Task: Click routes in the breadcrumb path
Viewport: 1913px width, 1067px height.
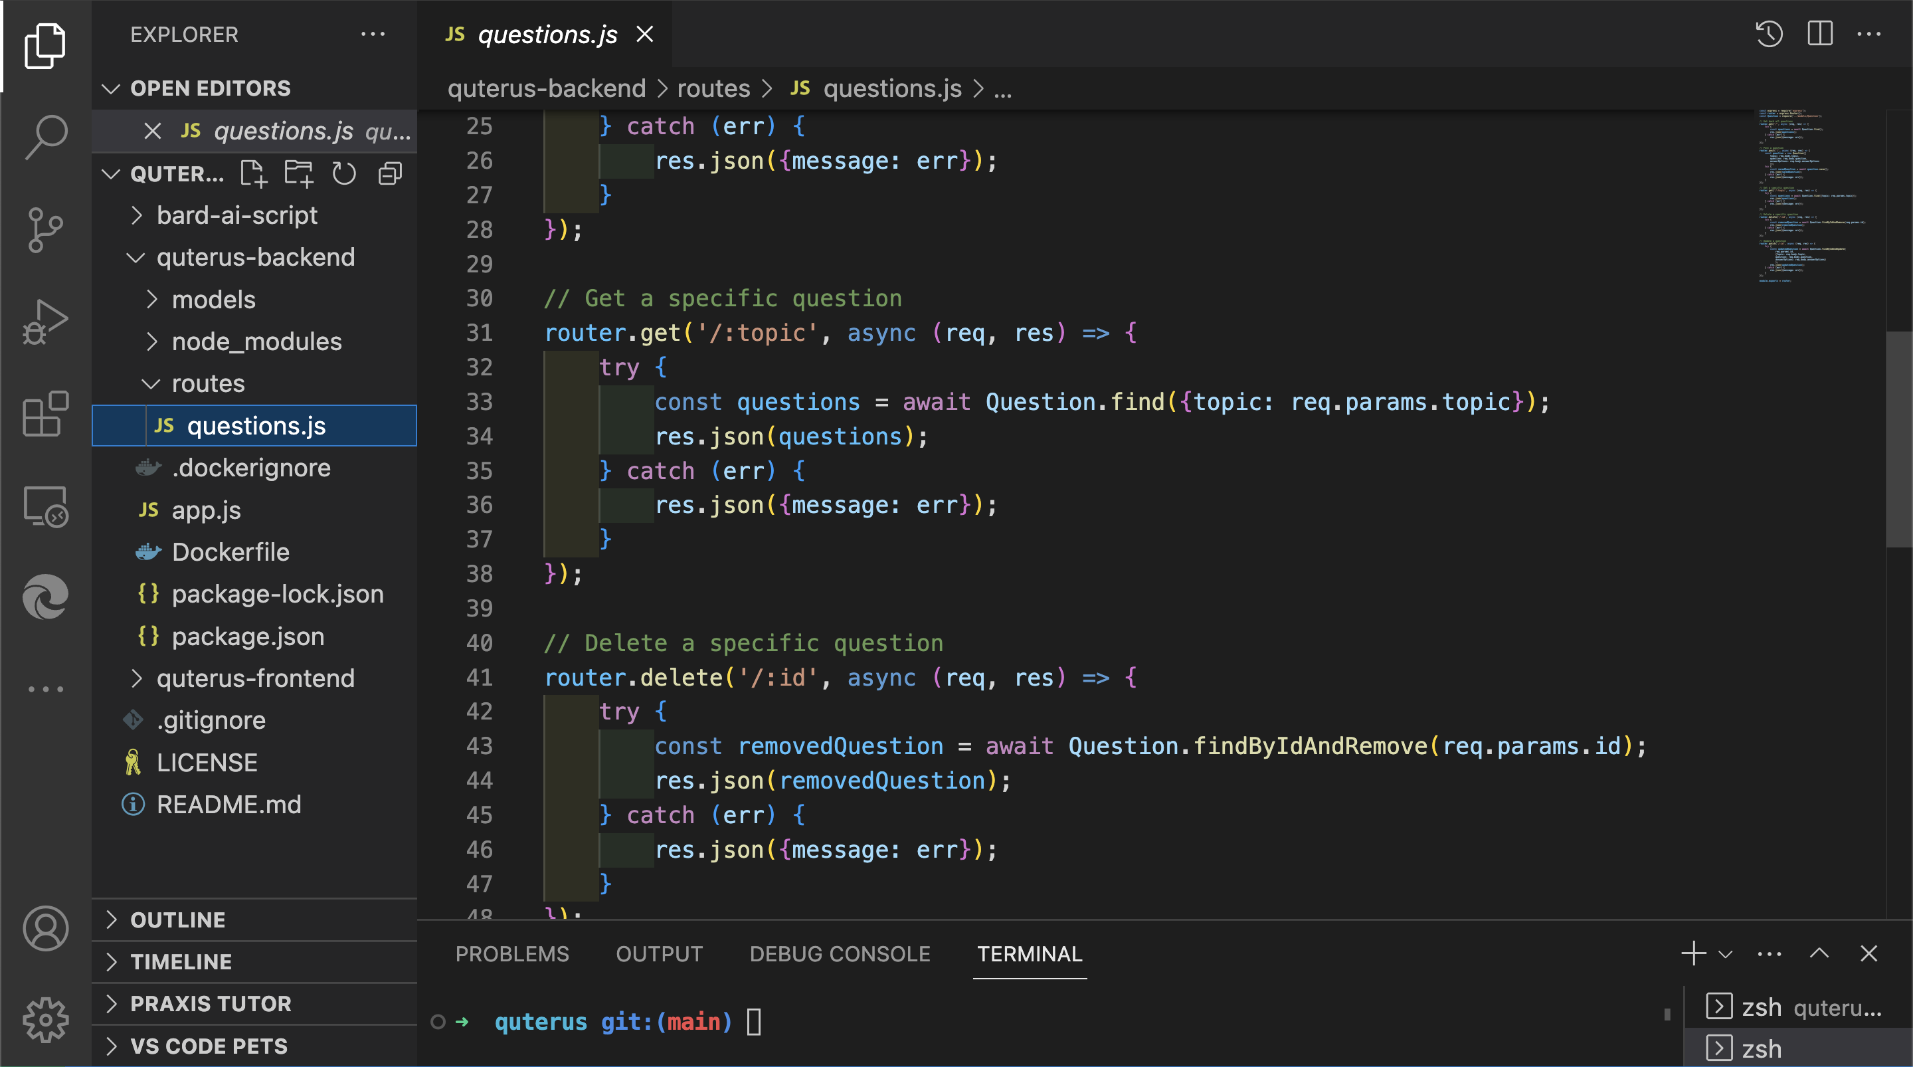Action: (713, 89)
